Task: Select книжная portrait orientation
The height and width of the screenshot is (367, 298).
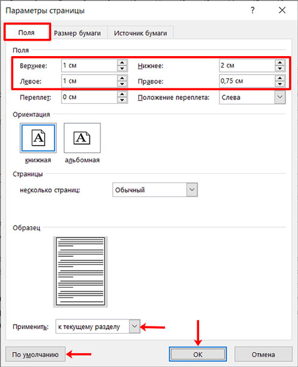Action: pyautogui.click(x=38, y=138)
